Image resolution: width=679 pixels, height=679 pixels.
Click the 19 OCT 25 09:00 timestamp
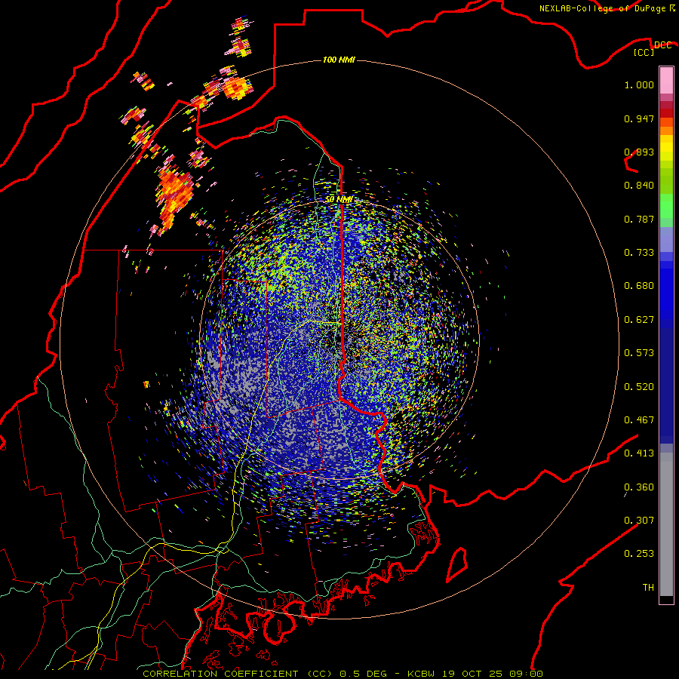(x=493, y=674)
